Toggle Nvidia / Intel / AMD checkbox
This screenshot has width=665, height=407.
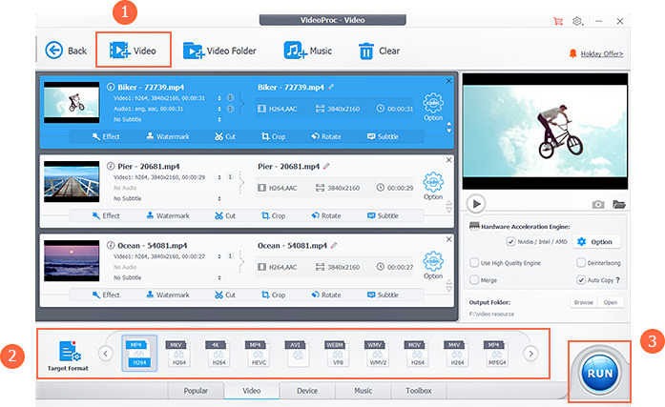(510, 241)
